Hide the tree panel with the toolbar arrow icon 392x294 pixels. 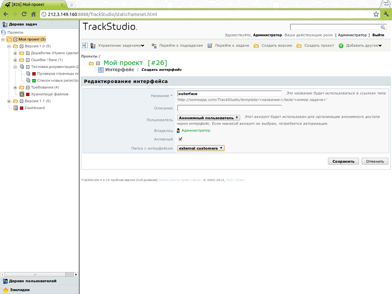(x=85, y=45)
